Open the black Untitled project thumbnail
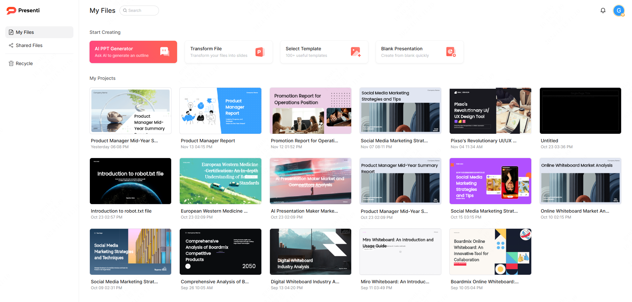Screen dimensions: 632x302 (580, 111)
